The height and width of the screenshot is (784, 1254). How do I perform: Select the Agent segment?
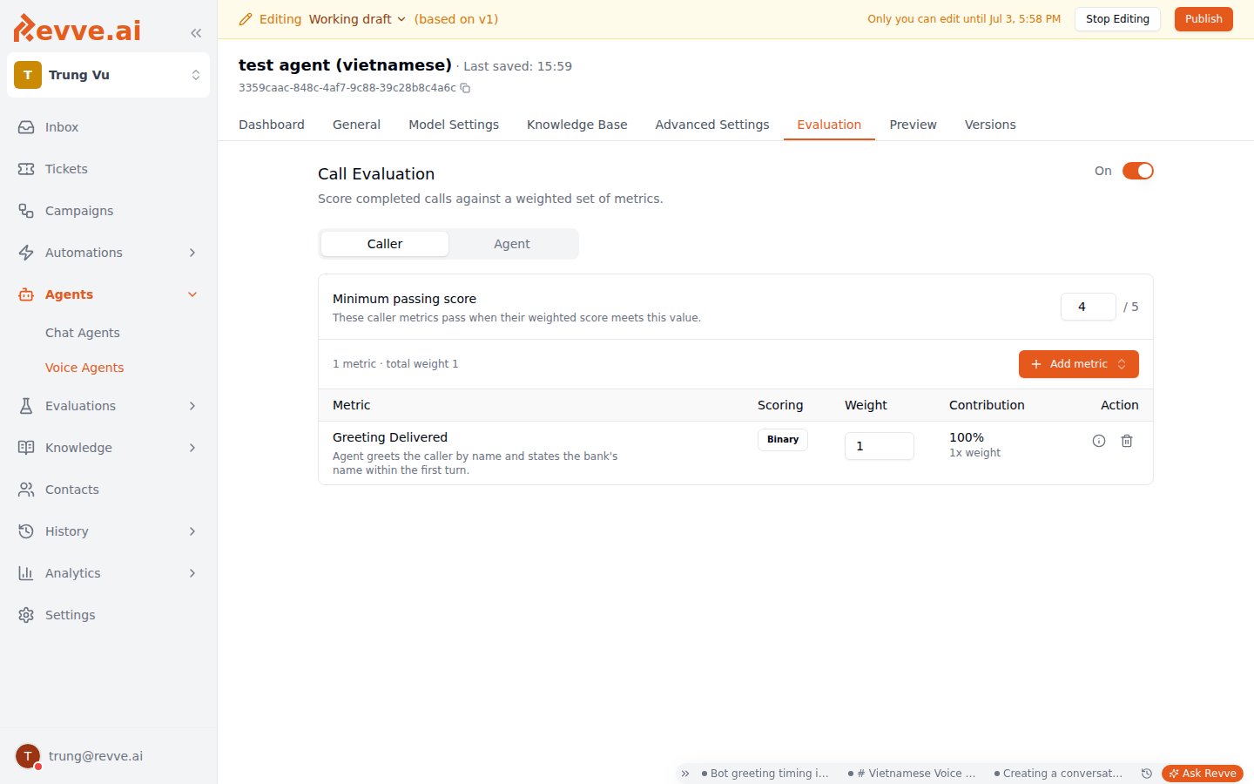pos(512,244)
